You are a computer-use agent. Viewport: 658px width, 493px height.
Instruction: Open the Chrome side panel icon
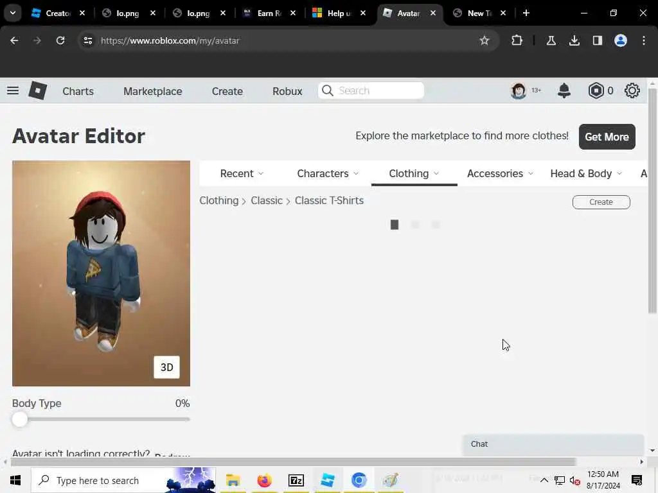click(x=597, y=40)
